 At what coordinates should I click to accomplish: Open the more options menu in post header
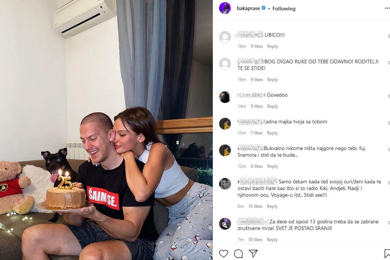[387, 8]
